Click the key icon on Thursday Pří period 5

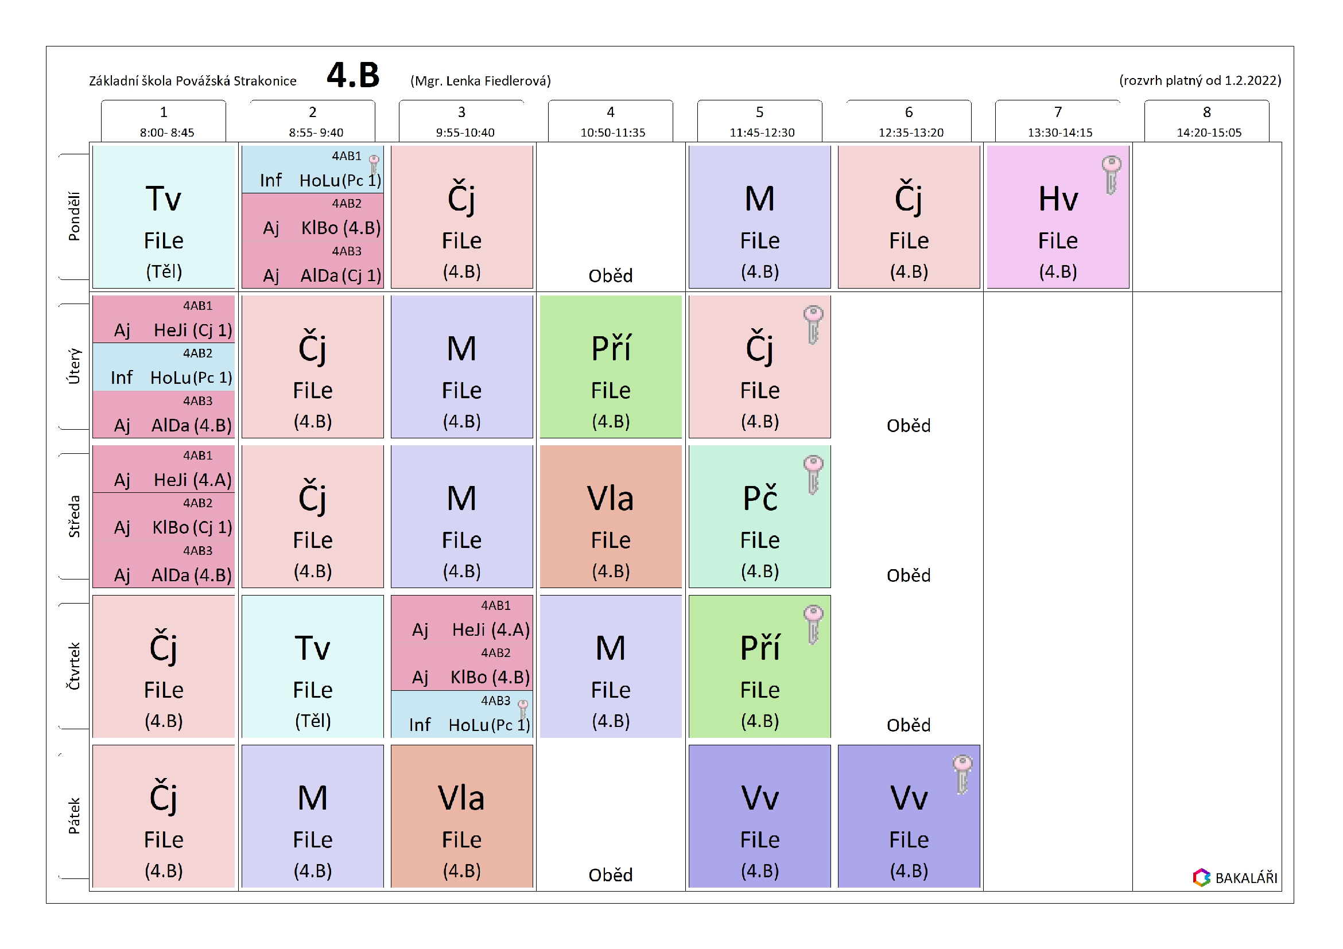(x=813, y=624)
